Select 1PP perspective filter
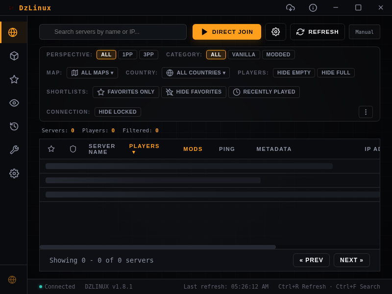 (127, 54)
